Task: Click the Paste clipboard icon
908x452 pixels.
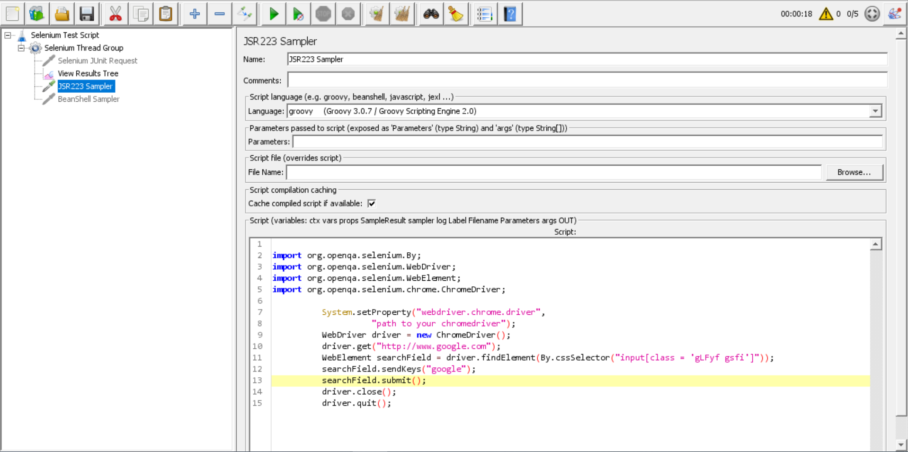Action: [166, 14]
